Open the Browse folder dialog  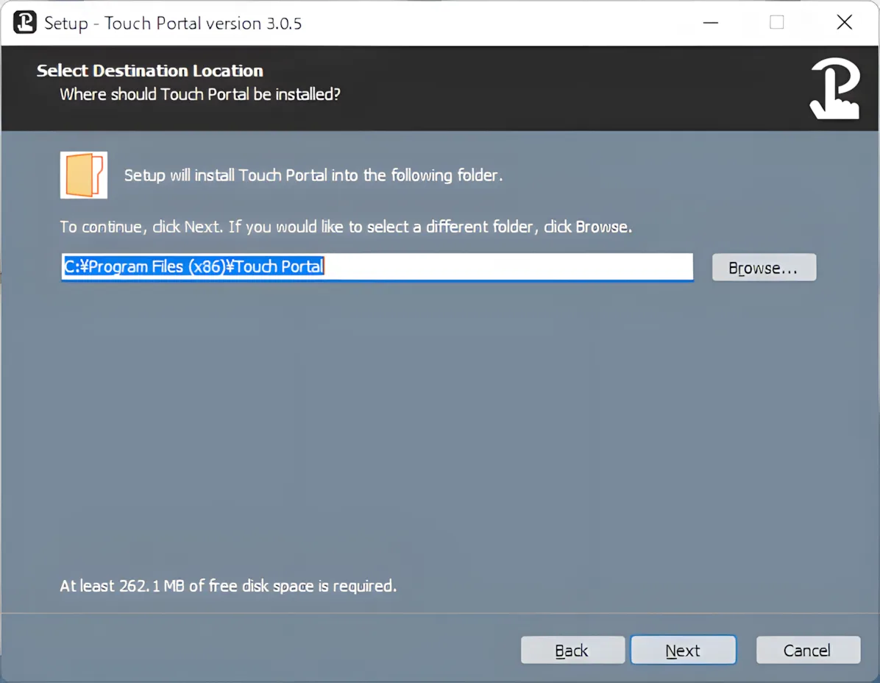pos(764,268)
